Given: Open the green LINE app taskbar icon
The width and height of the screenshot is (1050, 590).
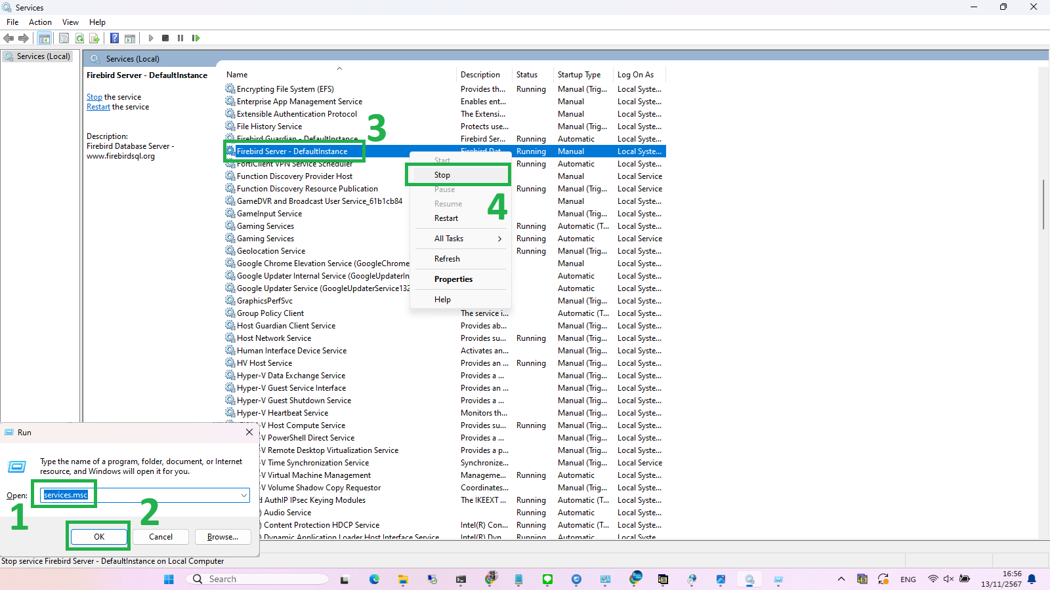Looking at the screenshot, I should click(547, 579).
